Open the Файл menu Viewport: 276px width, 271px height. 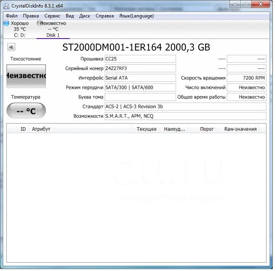pyautogui.click(x=11, y=16)
